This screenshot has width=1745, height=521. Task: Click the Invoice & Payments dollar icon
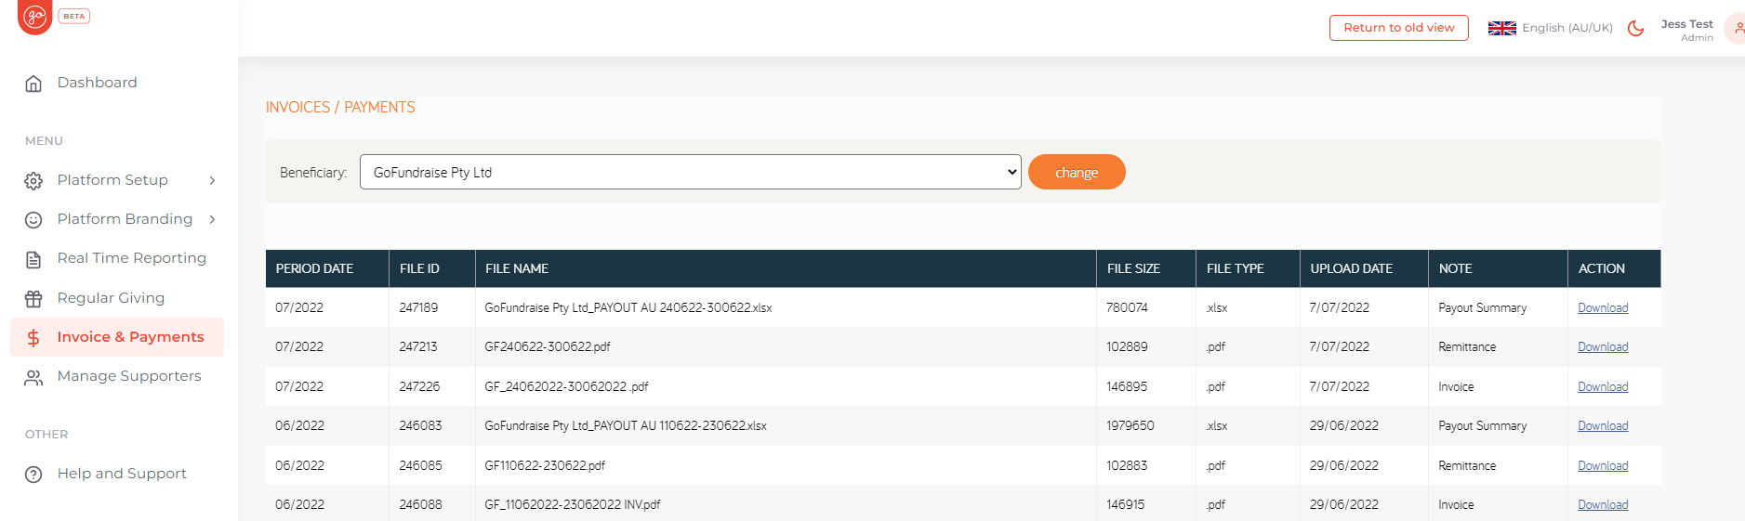coord(33,338)
